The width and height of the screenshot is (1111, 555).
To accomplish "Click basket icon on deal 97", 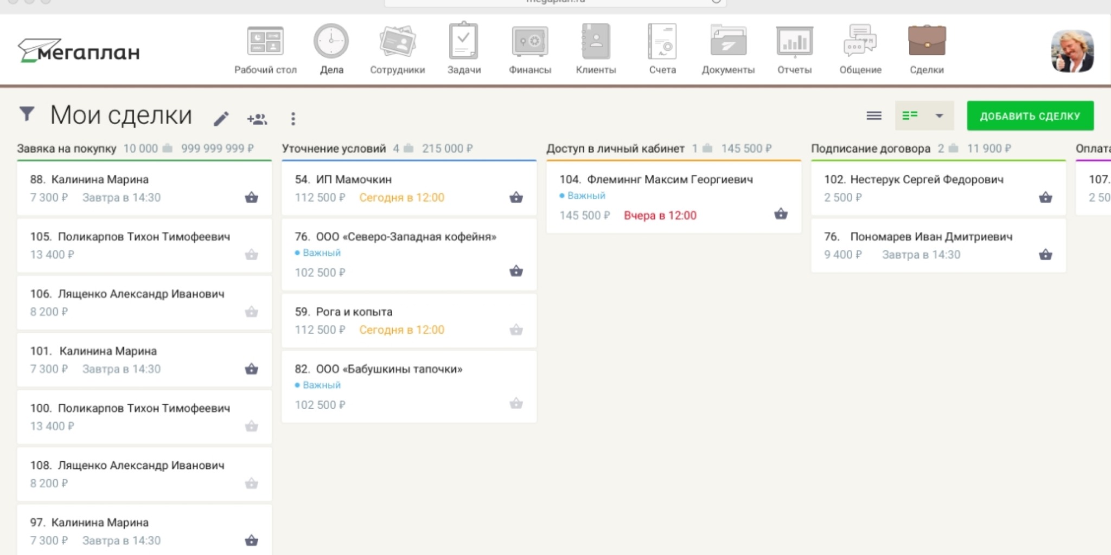I will pos(251,540).
